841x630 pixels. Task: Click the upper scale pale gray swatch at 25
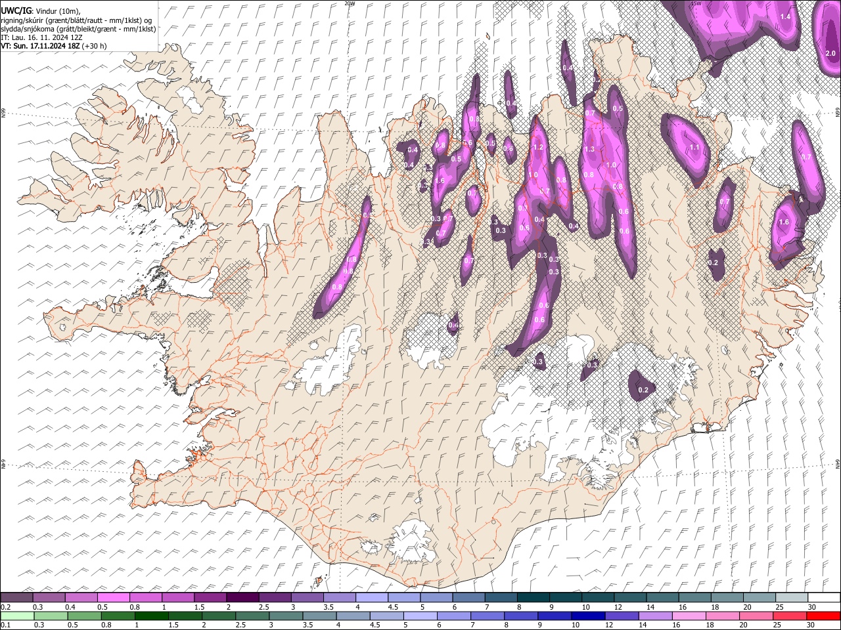pyautogui.click(x=791, y=598)
